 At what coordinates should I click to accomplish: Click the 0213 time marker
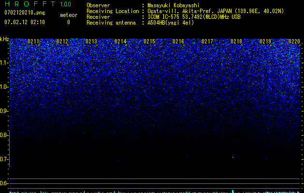coord(91,41)
